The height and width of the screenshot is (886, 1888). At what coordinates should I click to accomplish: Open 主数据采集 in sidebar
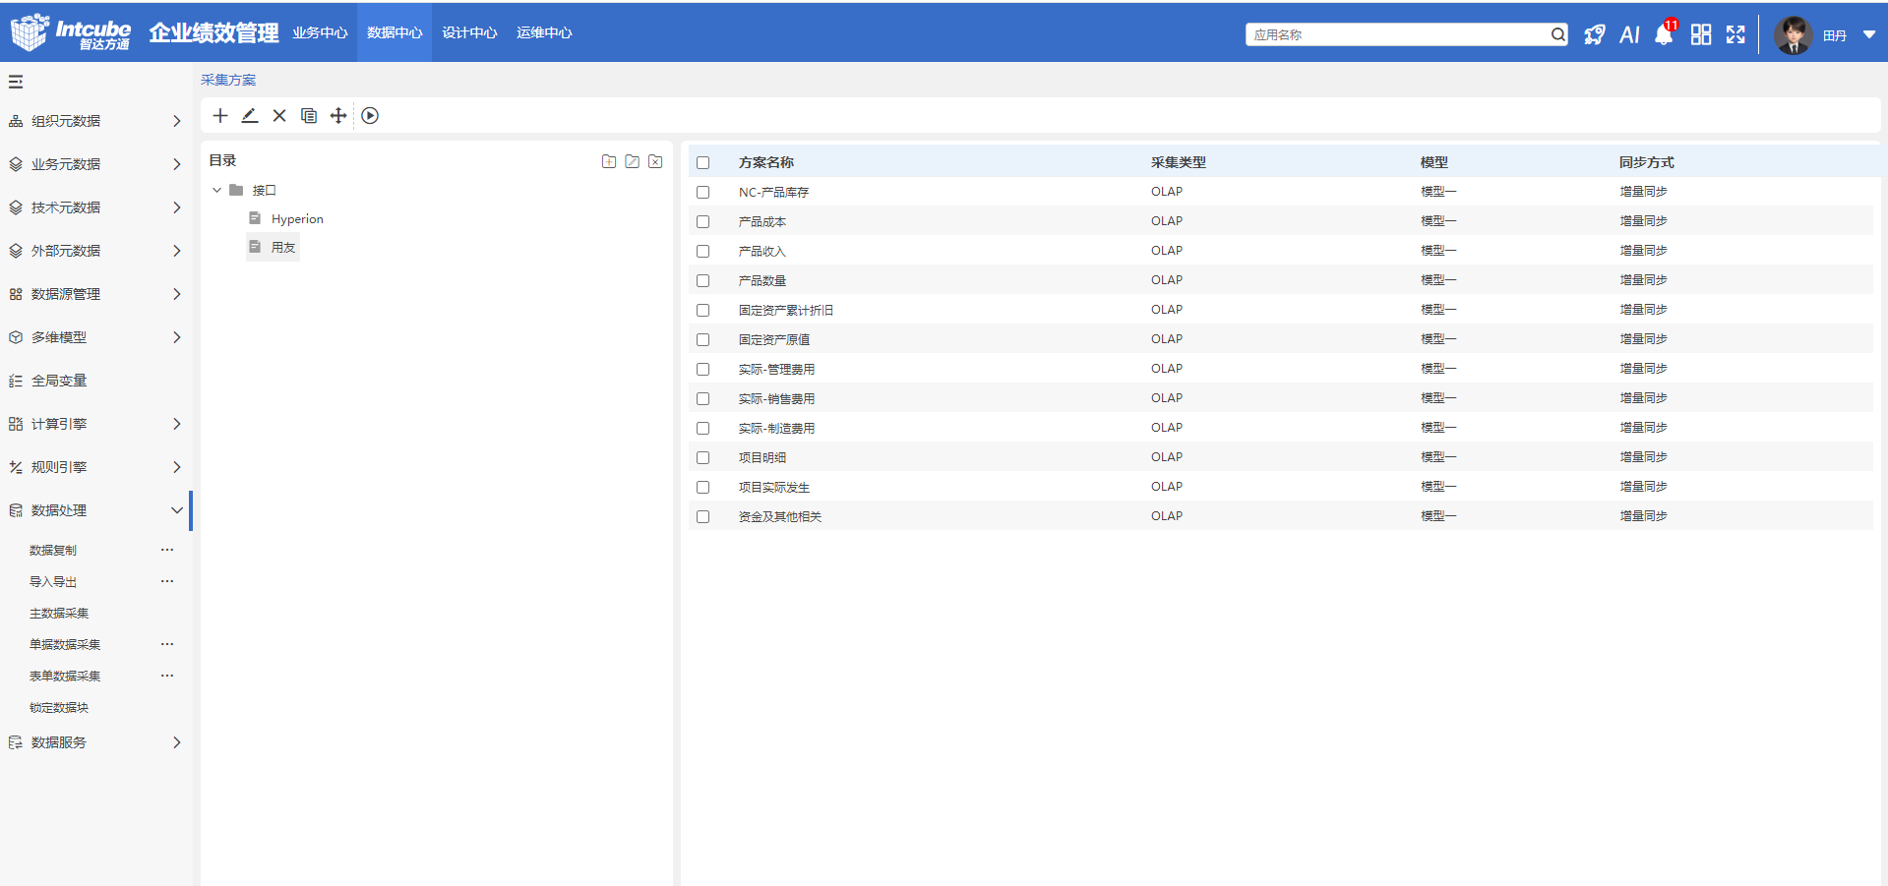[59, 614]
